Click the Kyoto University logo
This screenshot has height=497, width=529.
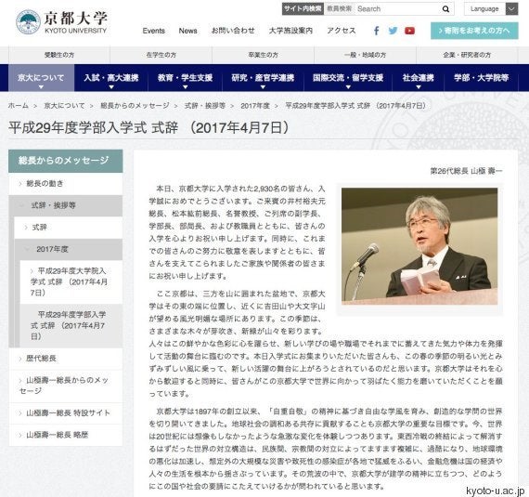pyautogui.click(x=62, y=22)
